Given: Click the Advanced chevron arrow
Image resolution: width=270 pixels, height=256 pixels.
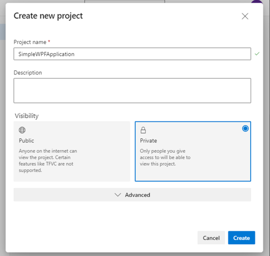Looking at the screenshot, I should click(118, 195).
